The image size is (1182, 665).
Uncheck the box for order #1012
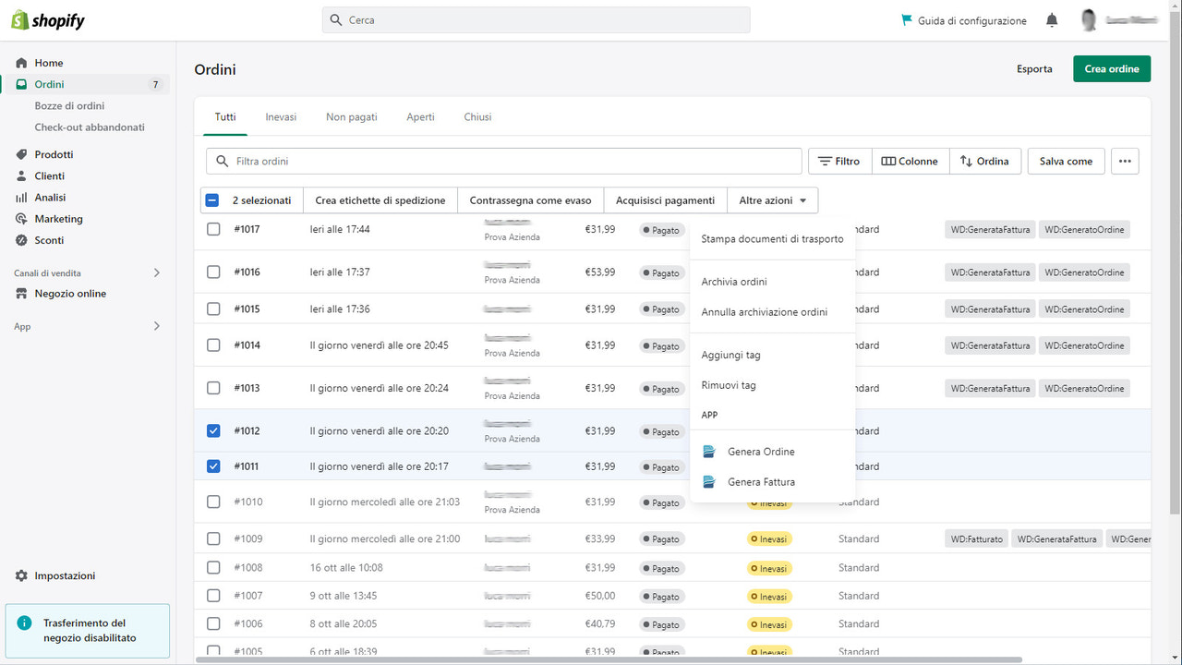click(213, 431)
